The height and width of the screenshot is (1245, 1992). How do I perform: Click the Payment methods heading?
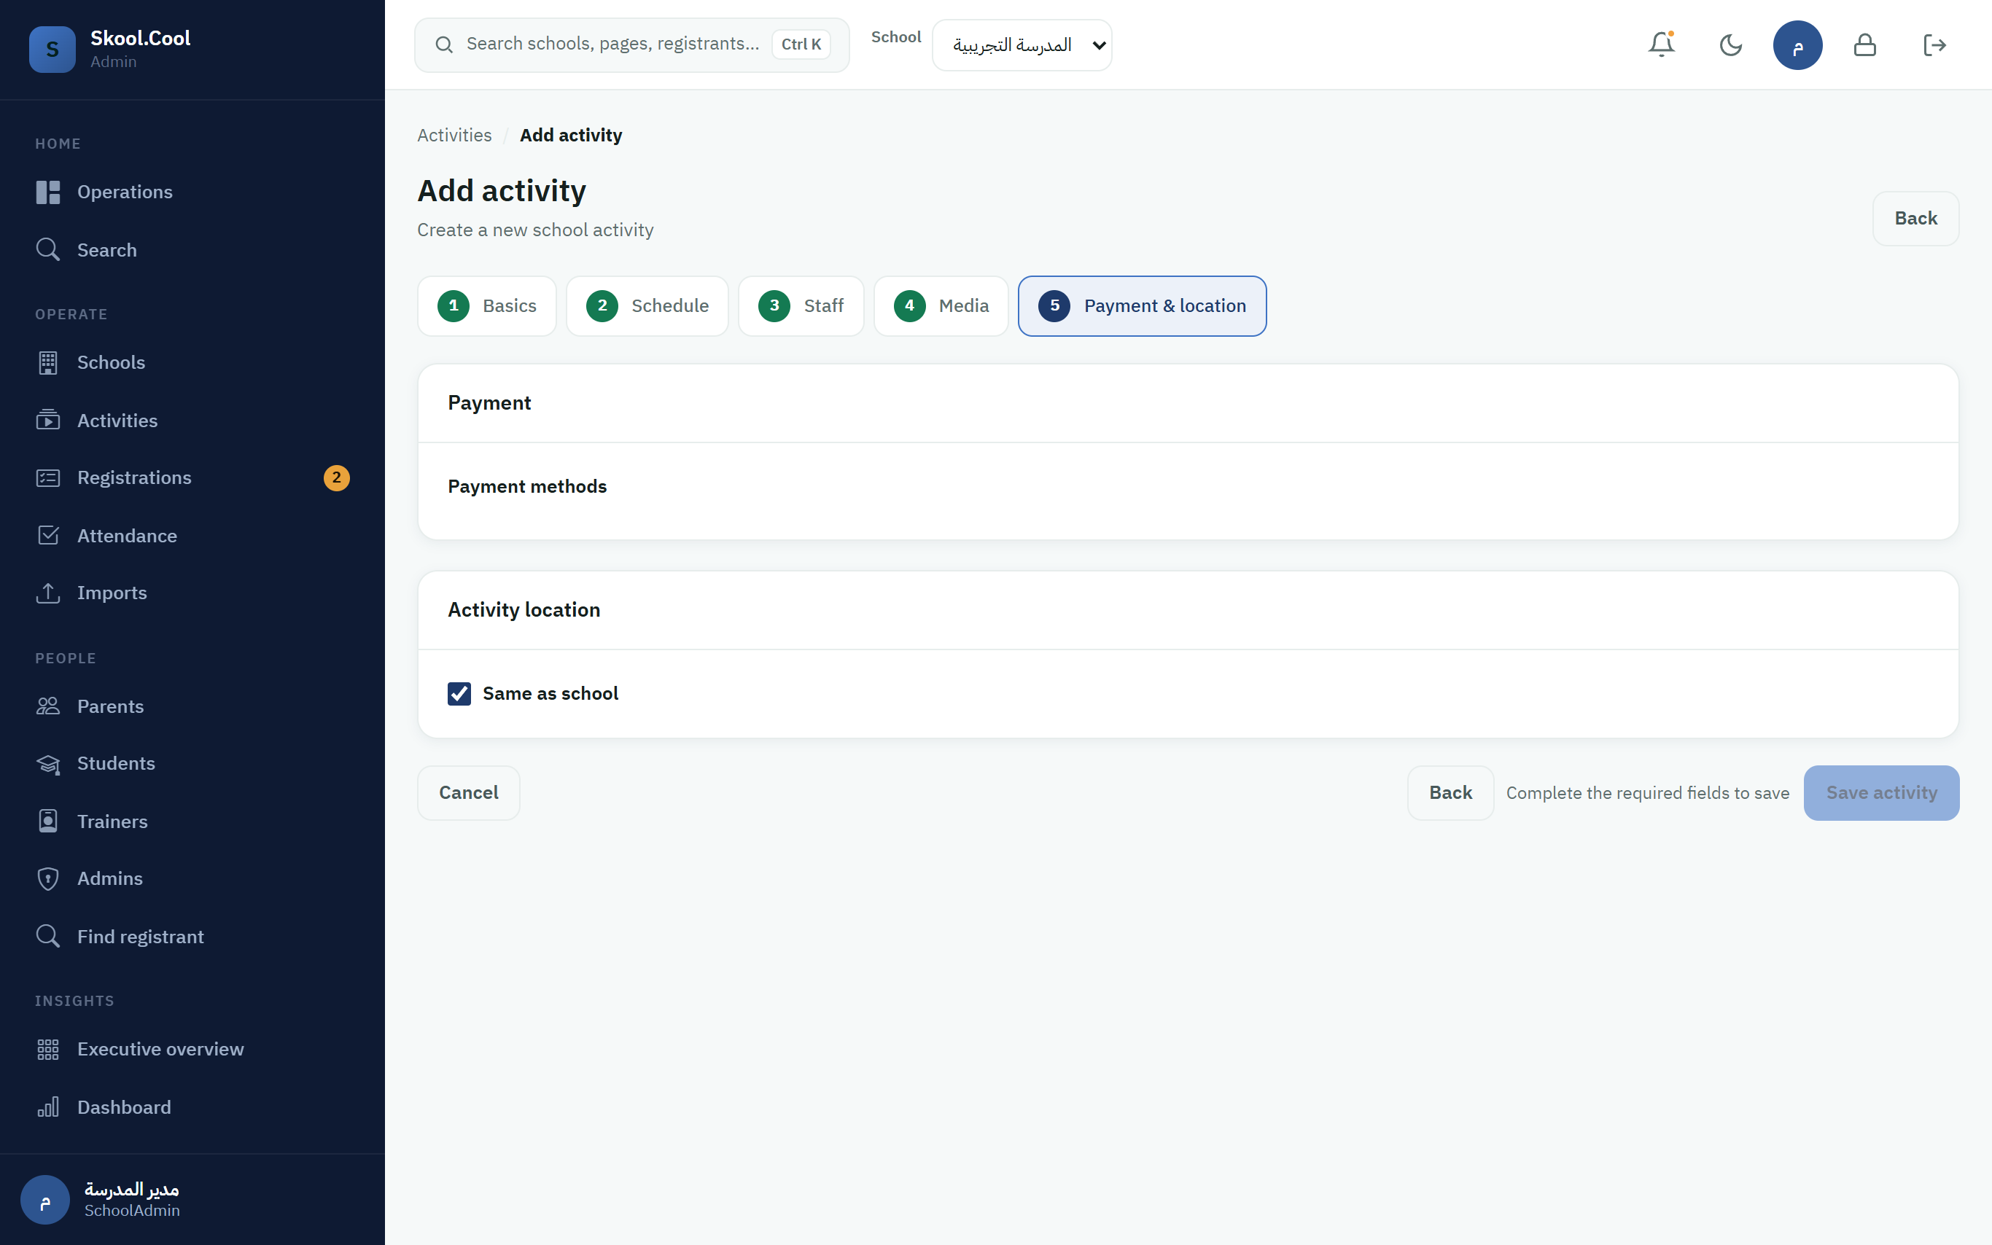point(527,485)
